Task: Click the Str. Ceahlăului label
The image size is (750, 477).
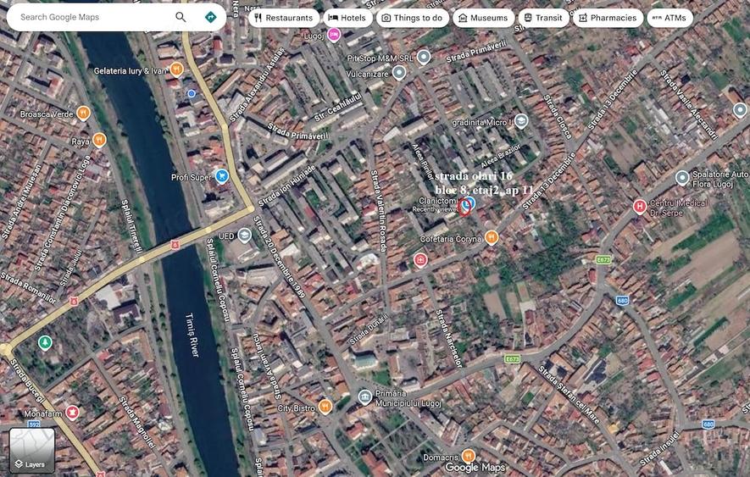Action: pyautogui.click(x=338, y=107)
